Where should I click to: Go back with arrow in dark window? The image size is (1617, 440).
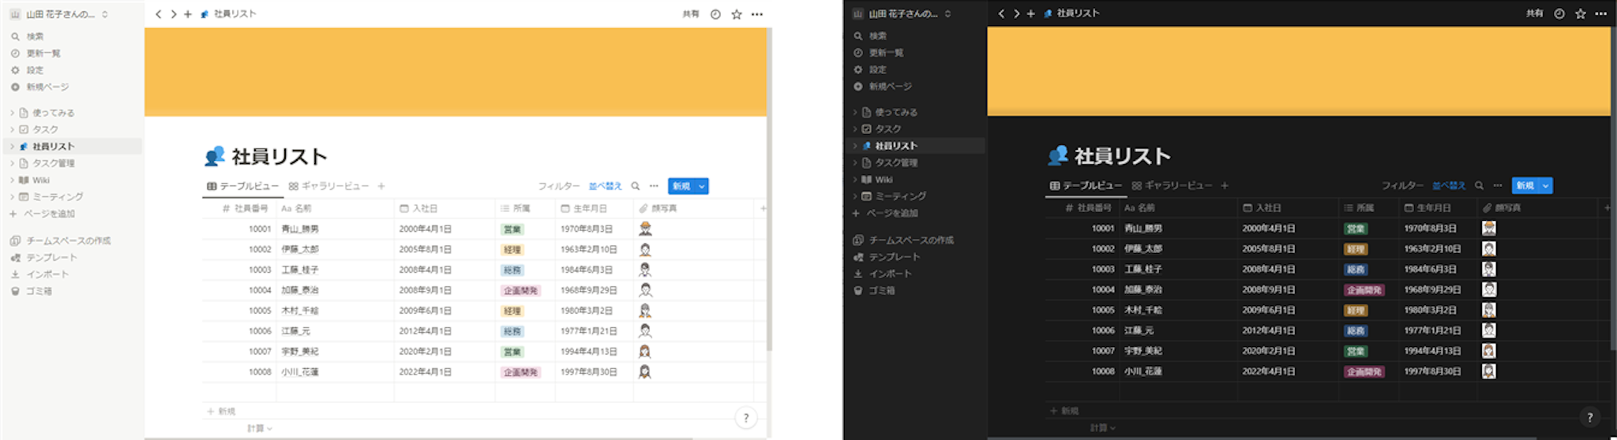1001,13
